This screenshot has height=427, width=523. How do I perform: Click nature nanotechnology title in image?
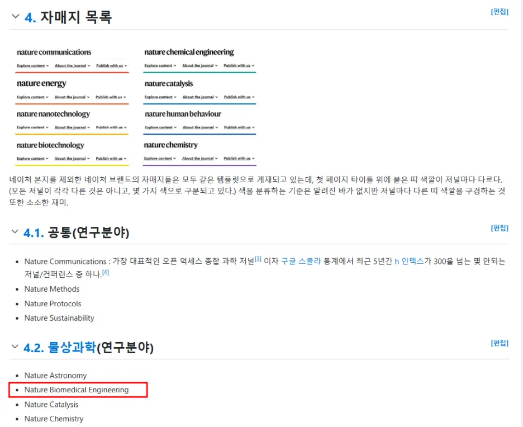(54, 114)
